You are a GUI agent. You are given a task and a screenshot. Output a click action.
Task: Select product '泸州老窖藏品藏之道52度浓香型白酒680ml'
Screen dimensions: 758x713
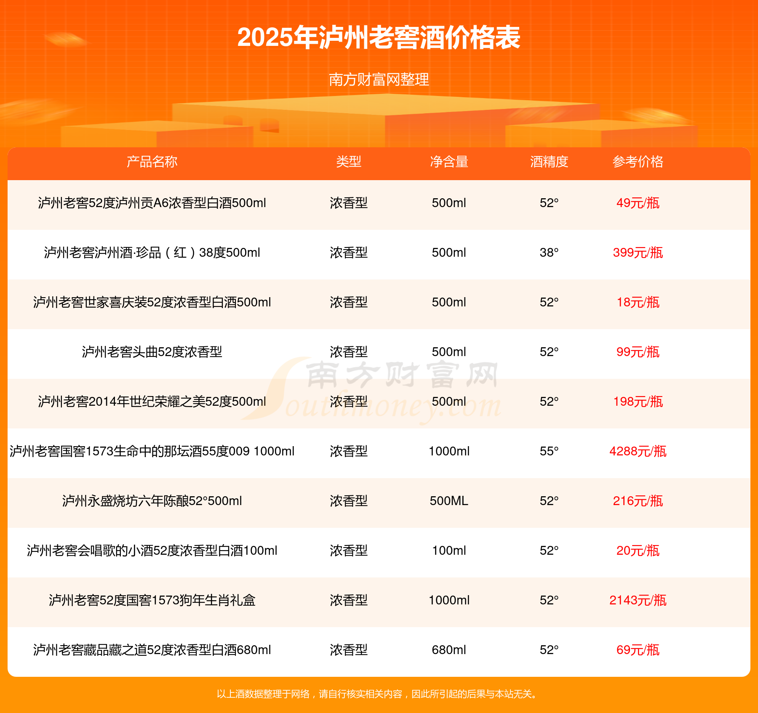pyautogui.click(x=152, y=650)
